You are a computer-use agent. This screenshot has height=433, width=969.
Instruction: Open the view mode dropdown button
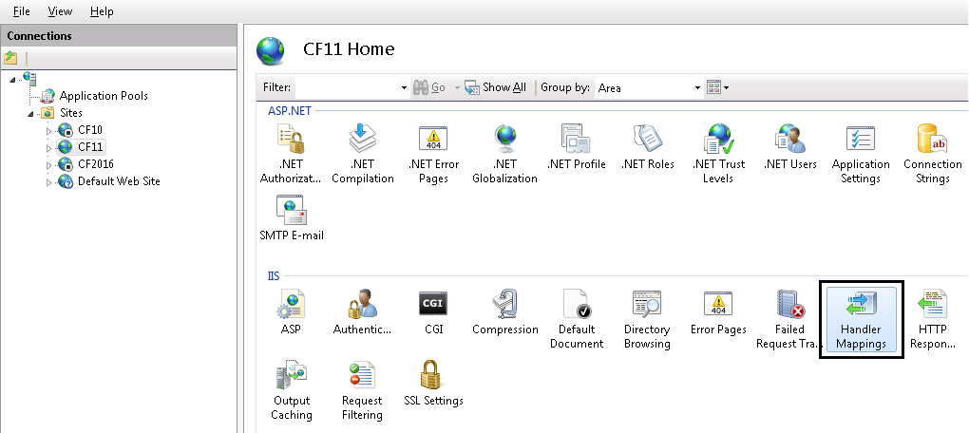[718, 87]
